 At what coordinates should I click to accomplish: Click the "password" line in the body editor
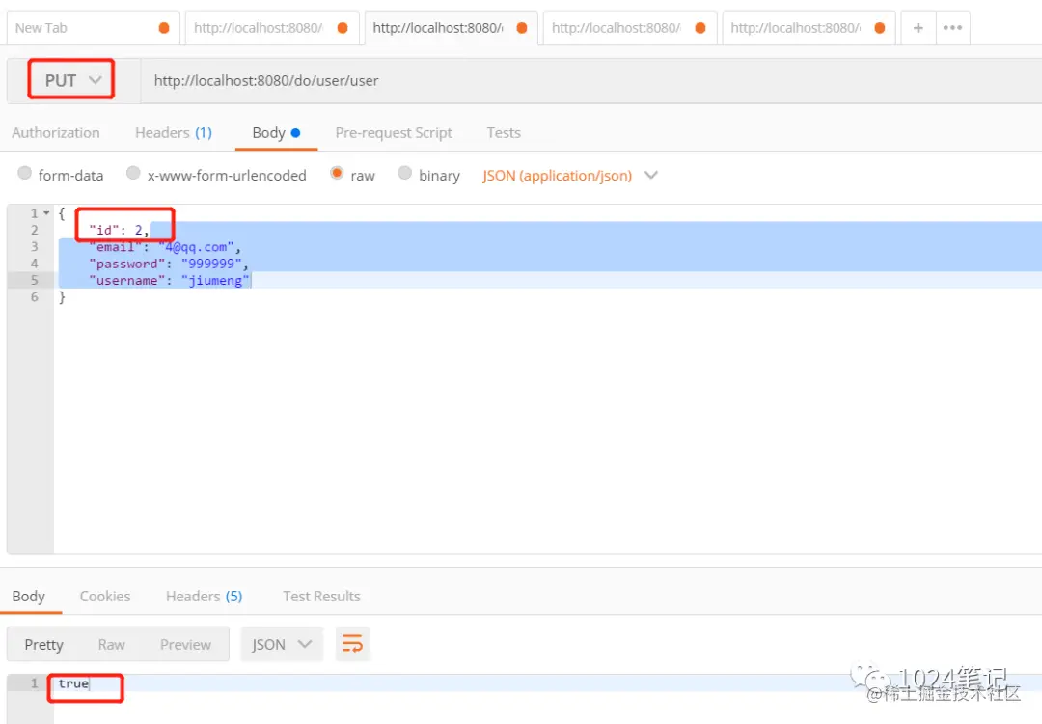(168, 264)
